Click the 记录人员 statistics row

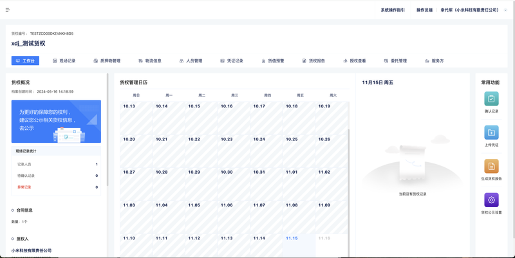[56, 164]
